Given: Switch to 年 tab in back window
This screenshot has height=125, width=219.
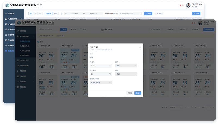Looking at the screenshot, I should point(40,14).
